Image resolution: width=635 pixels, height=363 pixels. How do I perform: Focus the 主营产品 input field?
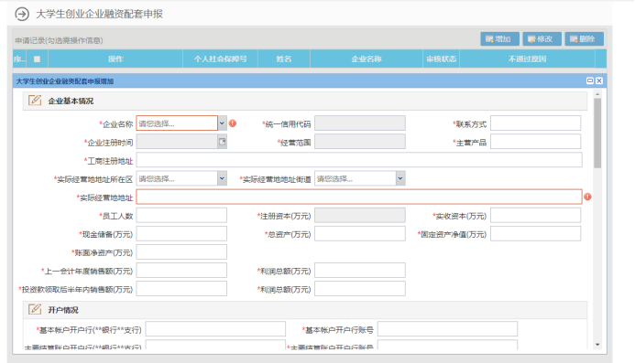click(x=535, y=142)
